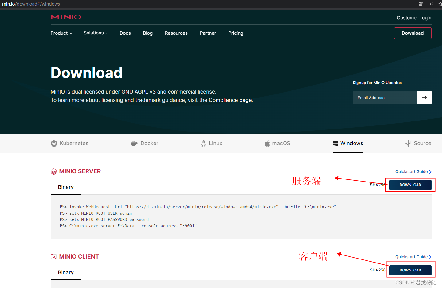Image resolution: width=442 pixels, height=288 pixels.
Task: Open the browser translate page icon
Action: click(x=421, y=4)
